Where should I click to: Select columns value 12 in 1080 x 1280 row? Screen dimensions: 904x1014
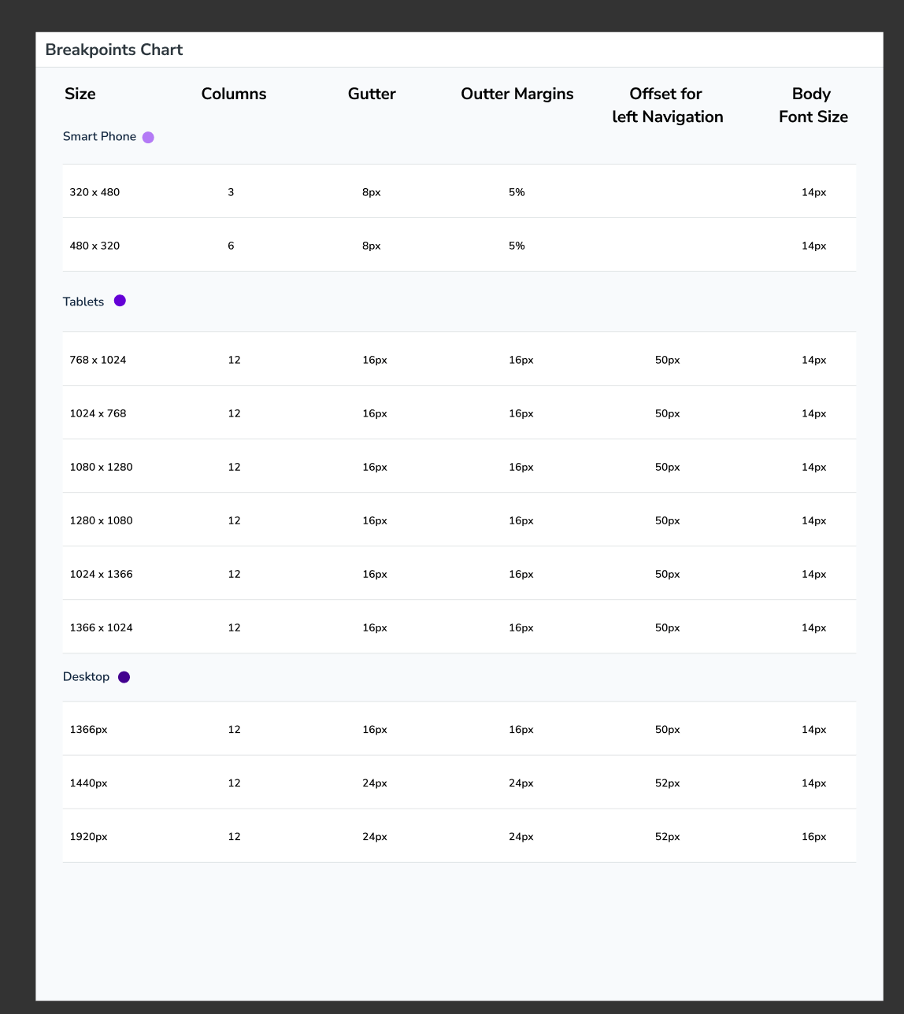click(234, 467)
